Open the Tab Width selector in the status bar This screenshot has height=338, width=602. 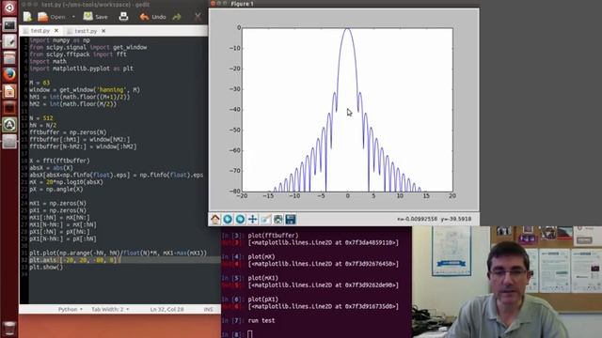coord(110,309)
